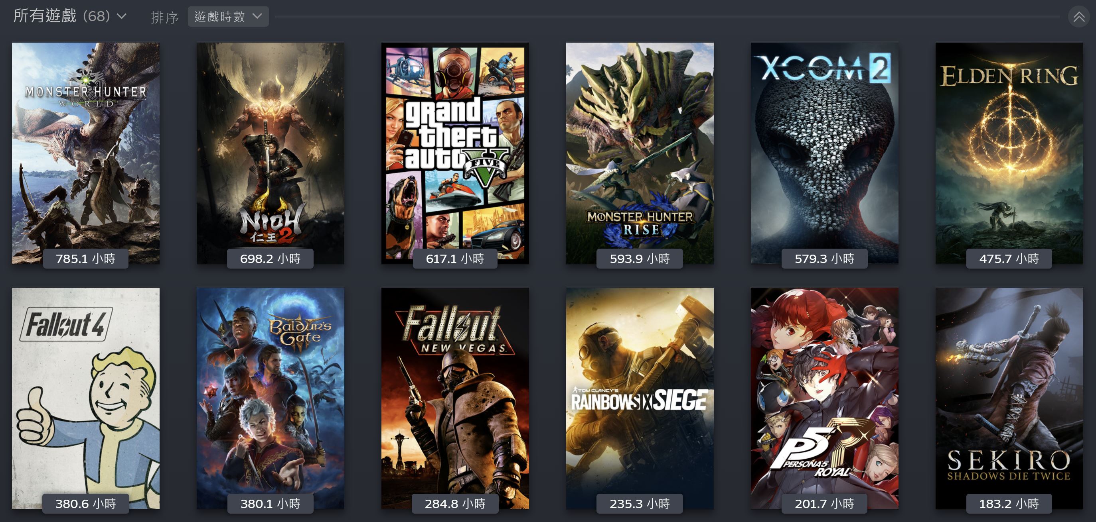Open the XCOM 2 game cover
The width and height of the screenshot is (1096, 522).
click(x=824, y=153)
